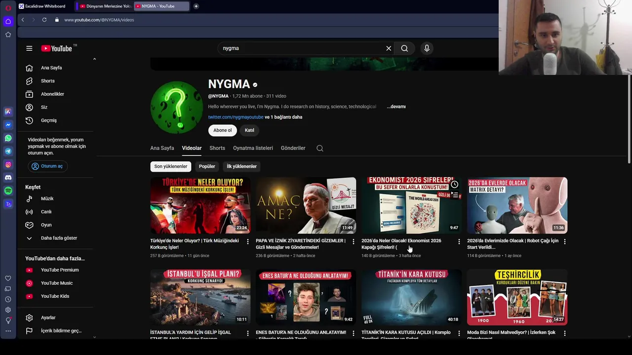Clear the search box with the X icon
The image size is (632, 355).
(x=389, y=48)
